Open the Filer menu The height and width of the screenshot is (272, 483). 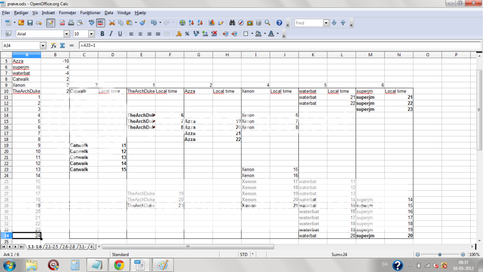coord(6,13)
